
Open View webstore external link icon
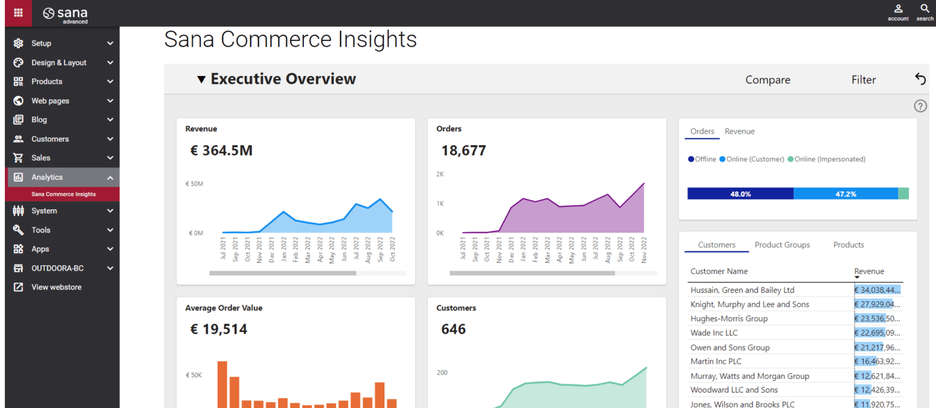[x=18, y=287]
